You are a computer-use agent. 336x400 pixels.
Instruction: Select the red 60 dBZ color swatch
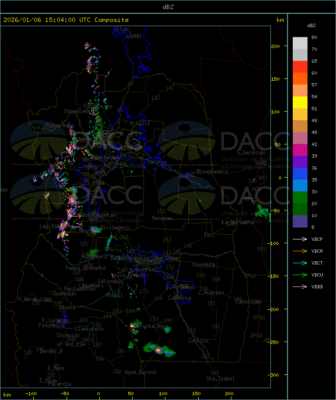coord(300,67)
